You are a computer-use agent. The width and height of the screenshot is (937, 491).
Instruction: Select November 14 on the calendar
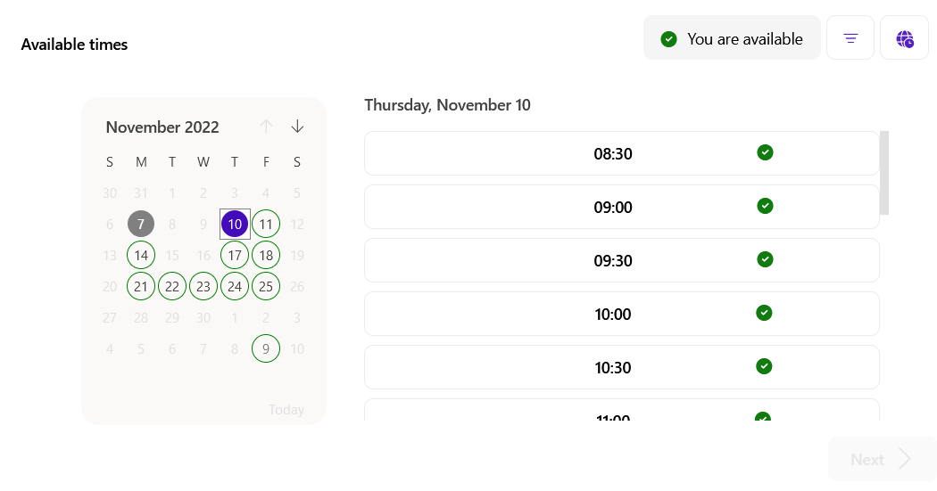coord(141,256)
